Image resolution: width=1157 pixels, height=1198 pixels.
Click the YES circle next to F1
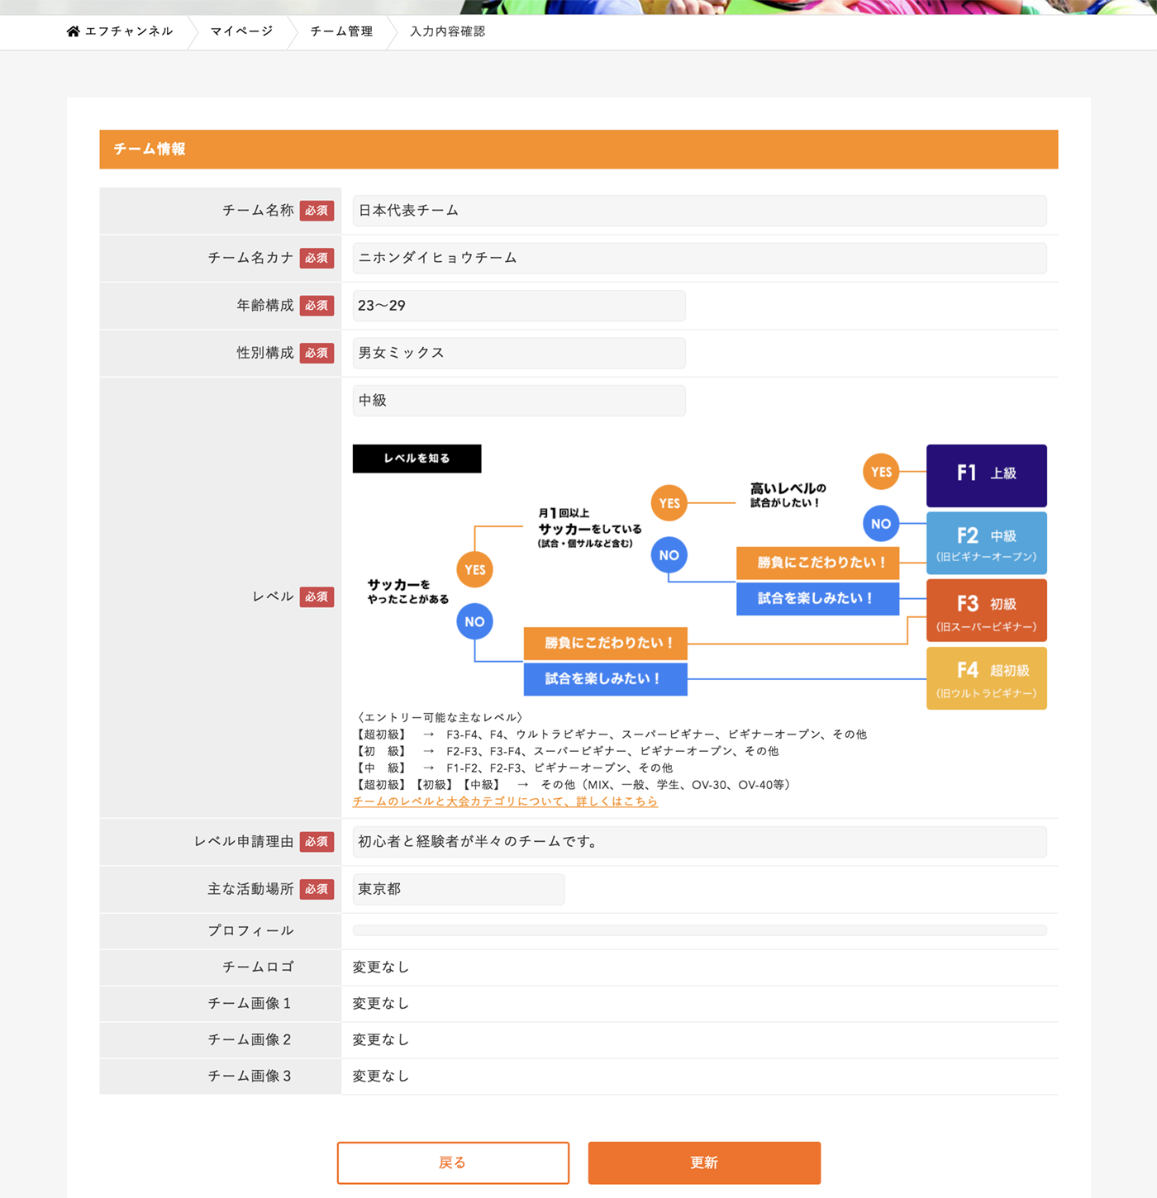(x=881, y=472)
